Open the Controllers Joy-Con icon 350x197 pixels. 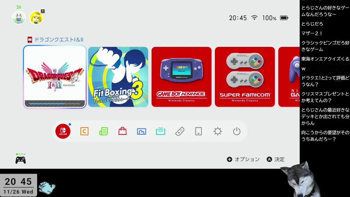click(x=180, y=132)
